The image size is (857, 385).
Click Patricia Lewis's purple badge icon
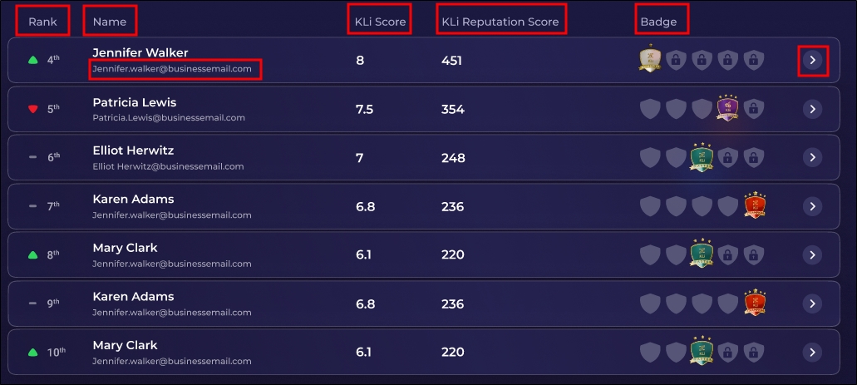pyautogui.click(x=727, y=108)
